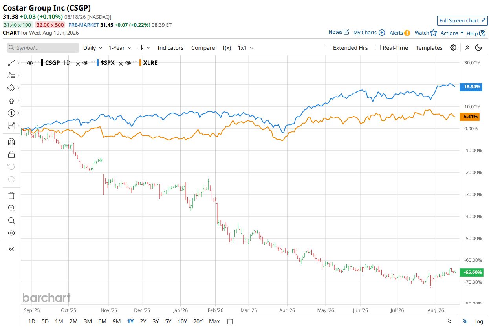Open the Indicators menu
The image size is (489, 328).
pos(170,47)
